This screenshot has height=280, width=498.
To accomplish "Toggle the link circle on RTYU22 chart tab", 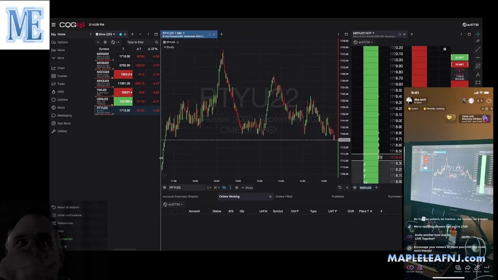I will 209,34.
